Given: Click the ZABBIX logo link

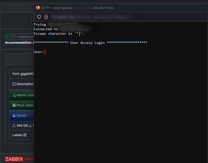Looking at the screenshot, I should pos(14,159).
